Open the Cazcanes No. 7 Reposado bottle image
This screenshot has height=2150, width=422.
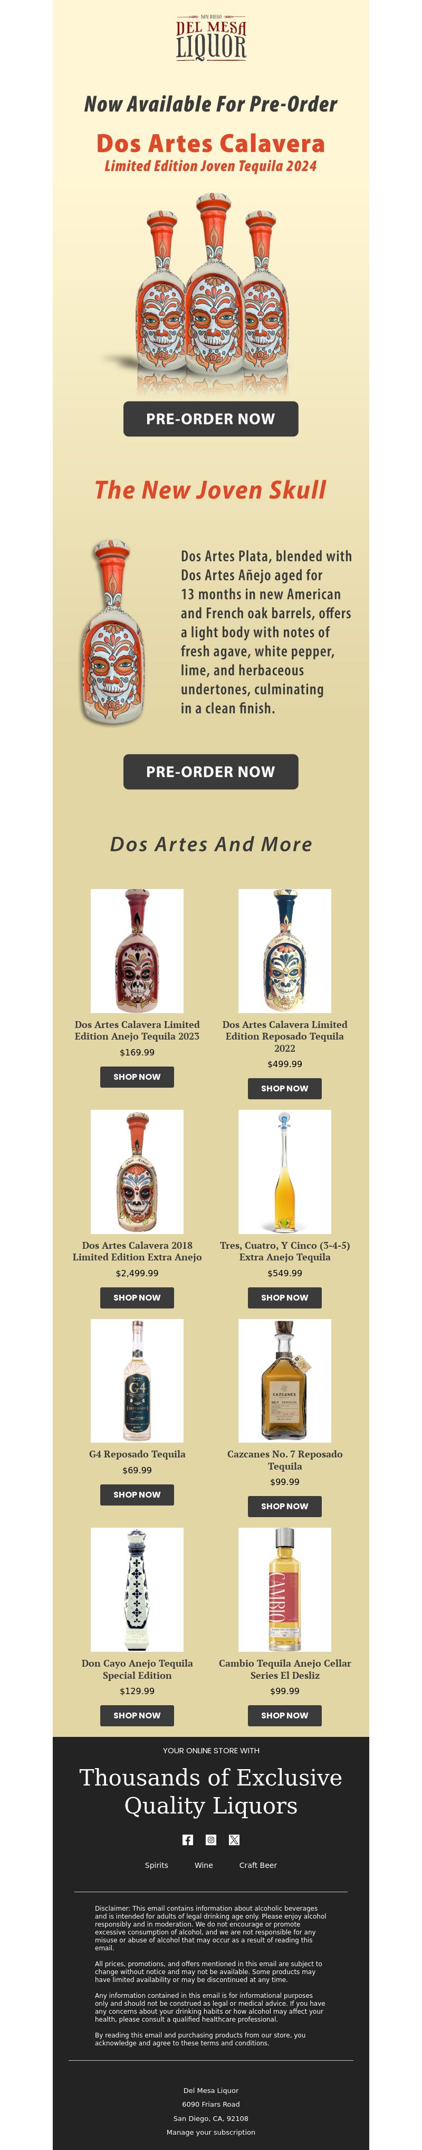(x=284, y=1380)
